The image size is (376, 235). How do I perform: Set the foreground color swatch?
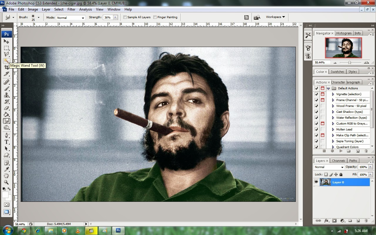click(5, 195)
